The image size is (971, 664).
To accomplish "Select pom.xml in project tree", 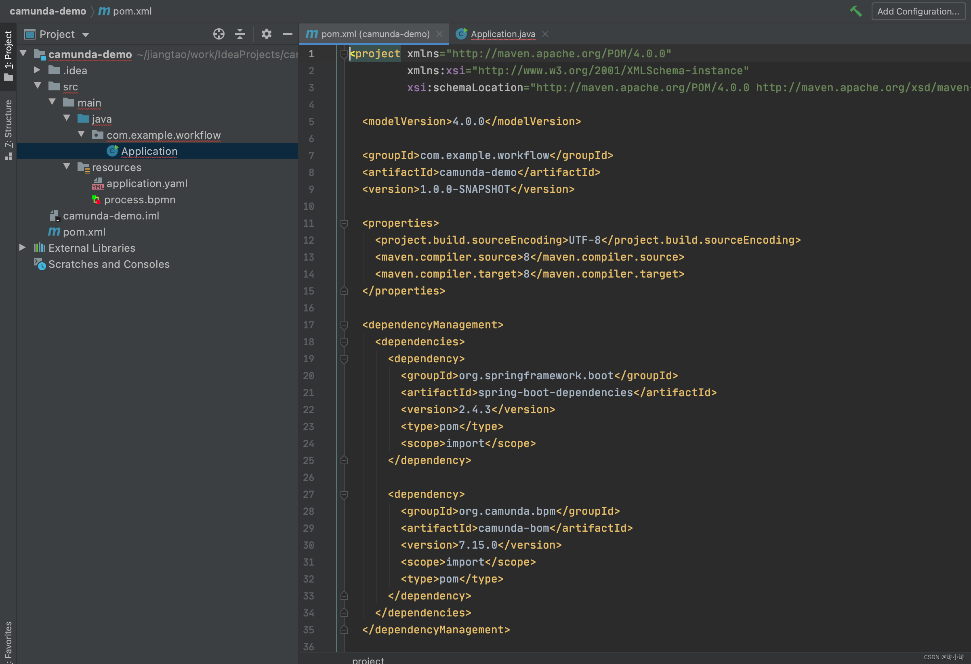I will 84,232.
